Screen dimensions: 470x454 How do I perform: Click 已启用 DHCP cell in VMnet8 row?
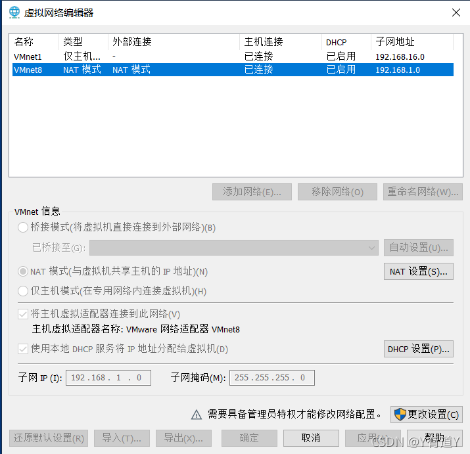point(341,70)
